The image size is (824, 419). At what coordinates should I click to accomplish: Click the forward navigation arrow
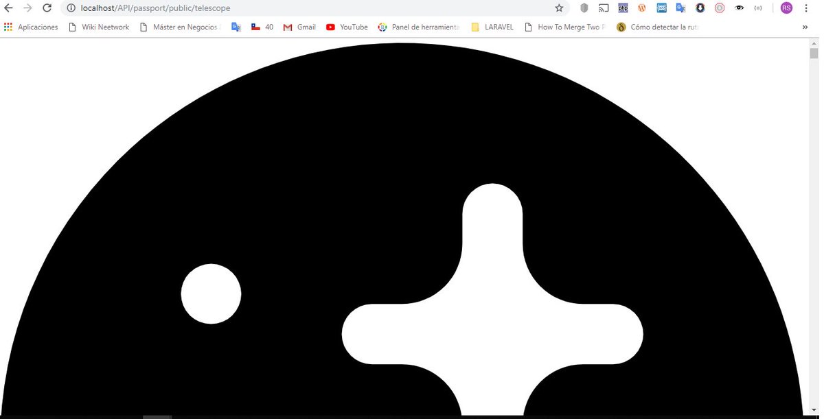click(x=27, y=8)
